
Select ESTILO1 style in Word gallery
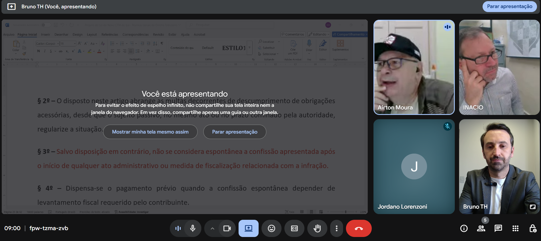[234, 48]
